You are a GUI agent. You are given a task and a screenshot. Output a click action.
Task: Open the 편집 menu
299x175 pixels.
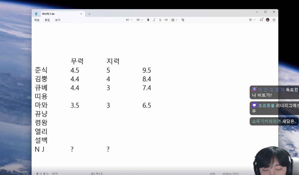[47, 20]
